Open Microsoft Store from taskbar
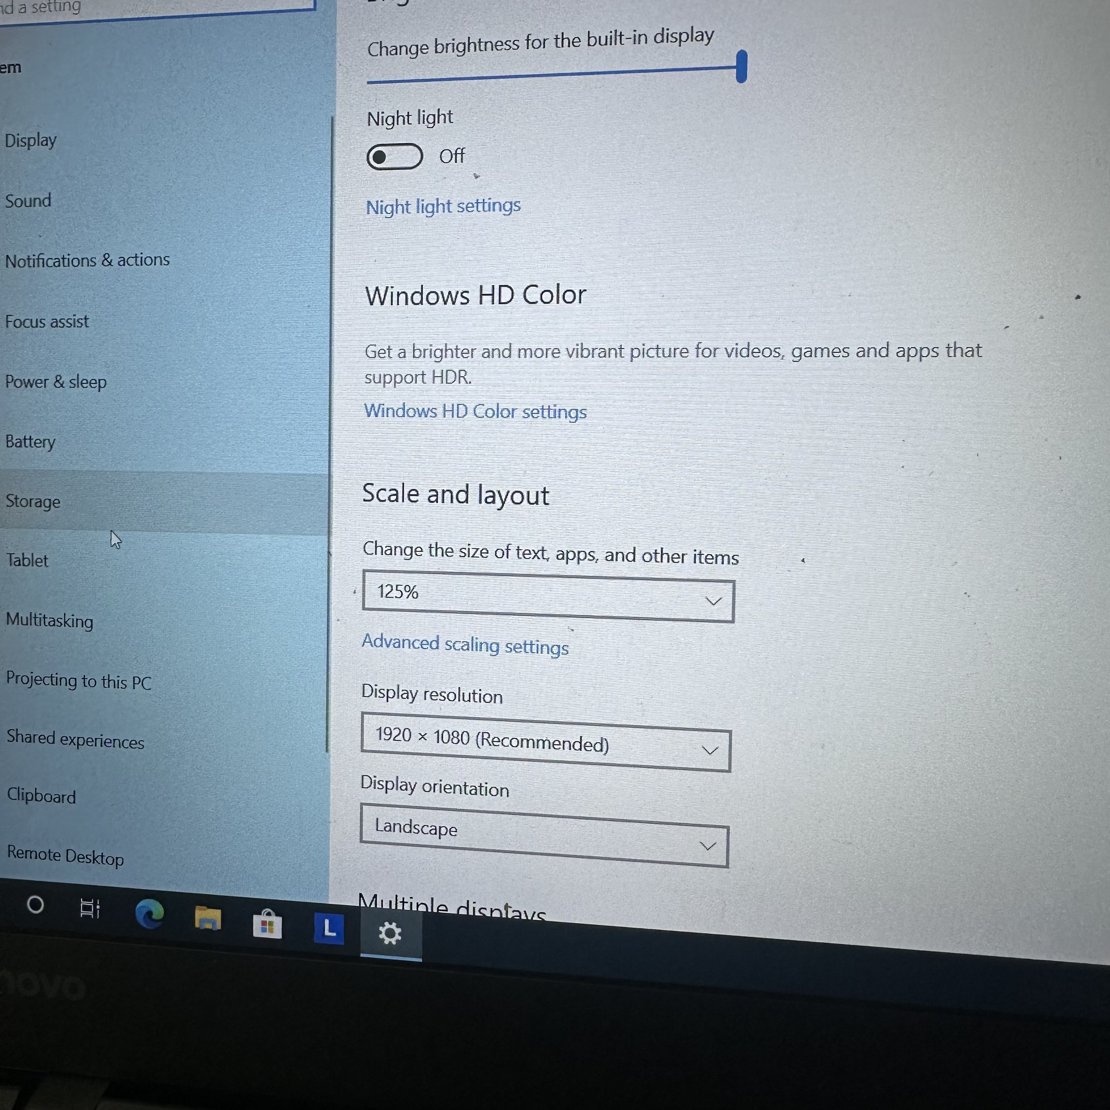The width and height of the screenshot is (1110, 1110). (x=267, y=924)
